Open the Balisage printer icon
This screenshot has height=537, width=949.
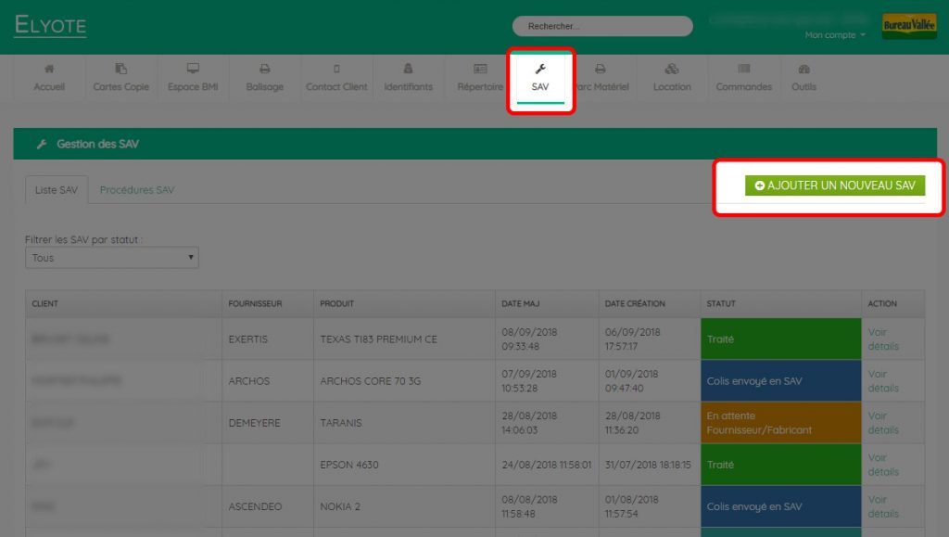point(264,69)
